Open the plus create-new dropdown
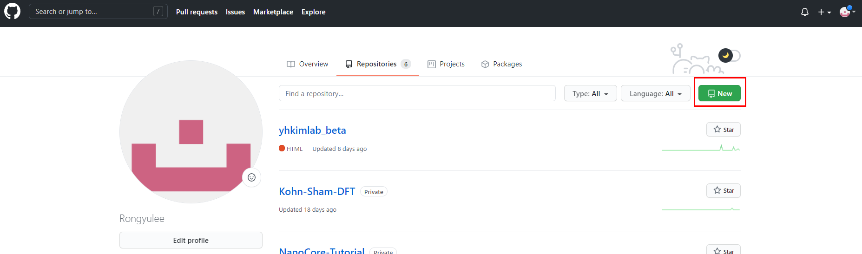 coord(824,12)
